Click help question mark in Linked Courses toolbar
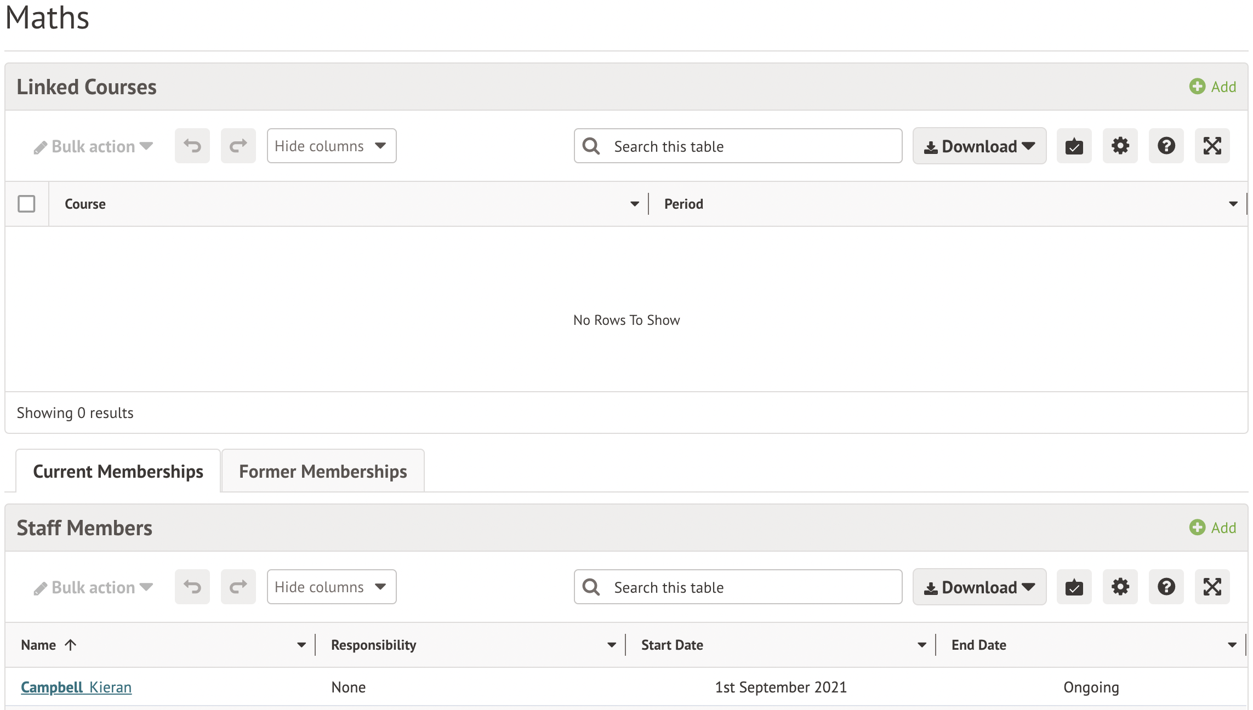This screenshot has height=710, width=1253. point(1166,146)
